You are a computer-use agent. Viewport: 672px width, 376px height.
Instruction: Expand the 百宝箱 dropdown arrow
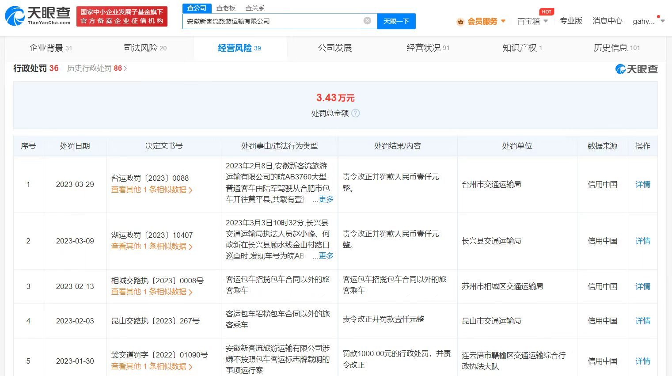point(546,21)
